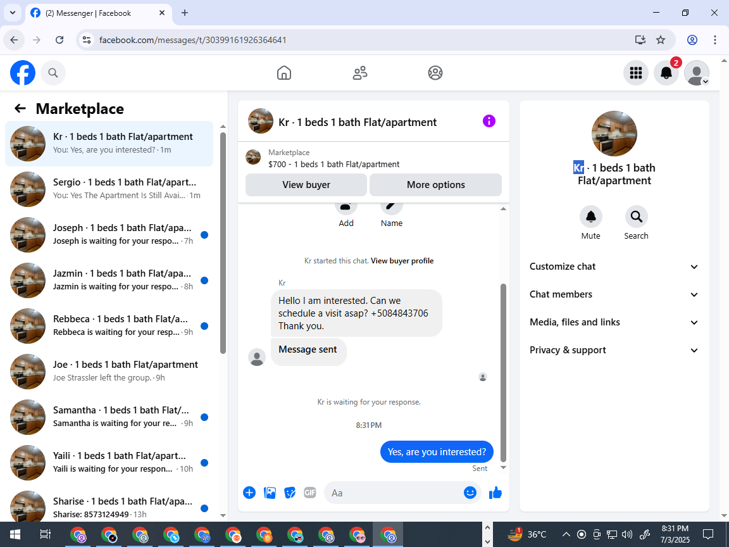Reload the page in browser toolbar

(x=59, y=40)
